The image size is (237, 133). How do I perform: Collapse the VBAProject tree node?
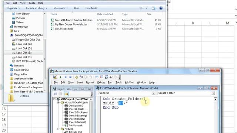pyautogui.click(x=54, y=99)
